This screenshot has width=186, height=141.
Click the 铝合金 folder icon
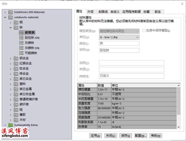16,58
